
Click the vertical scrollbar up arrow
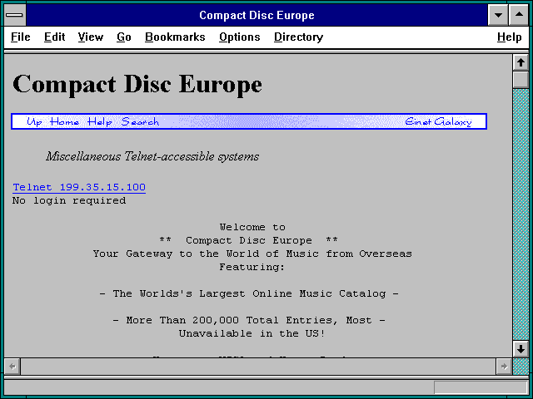tap(521, 62)
